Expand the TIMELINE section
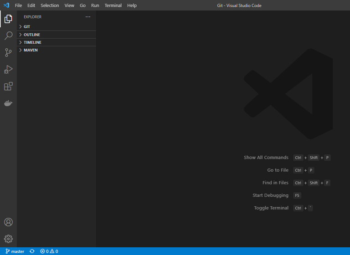The height and width of the screenshot is (255, 350). tap(57, 42)
